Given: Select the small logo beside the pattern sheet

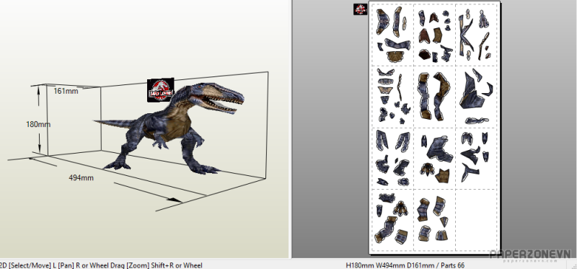Looking at the screenshot, I should tap(360, 9).
